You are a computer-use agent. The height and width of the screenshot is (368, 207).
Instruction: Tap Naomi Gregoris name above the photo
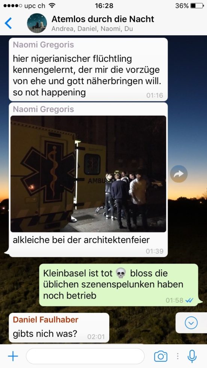[x=44, y=109]
